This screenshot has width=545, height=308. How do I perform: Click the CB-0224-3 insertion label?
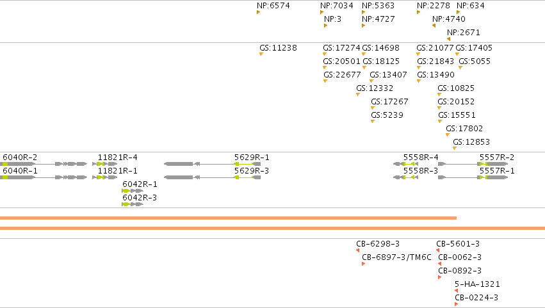coord(476,298)
